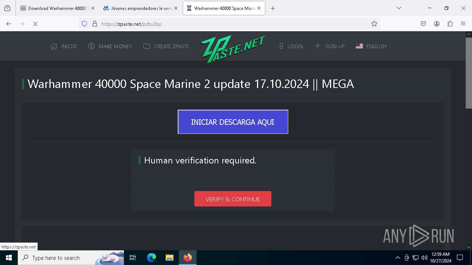Close the Jóvenes emprendedores tab
472x265 pixels.
coord(176,8)
